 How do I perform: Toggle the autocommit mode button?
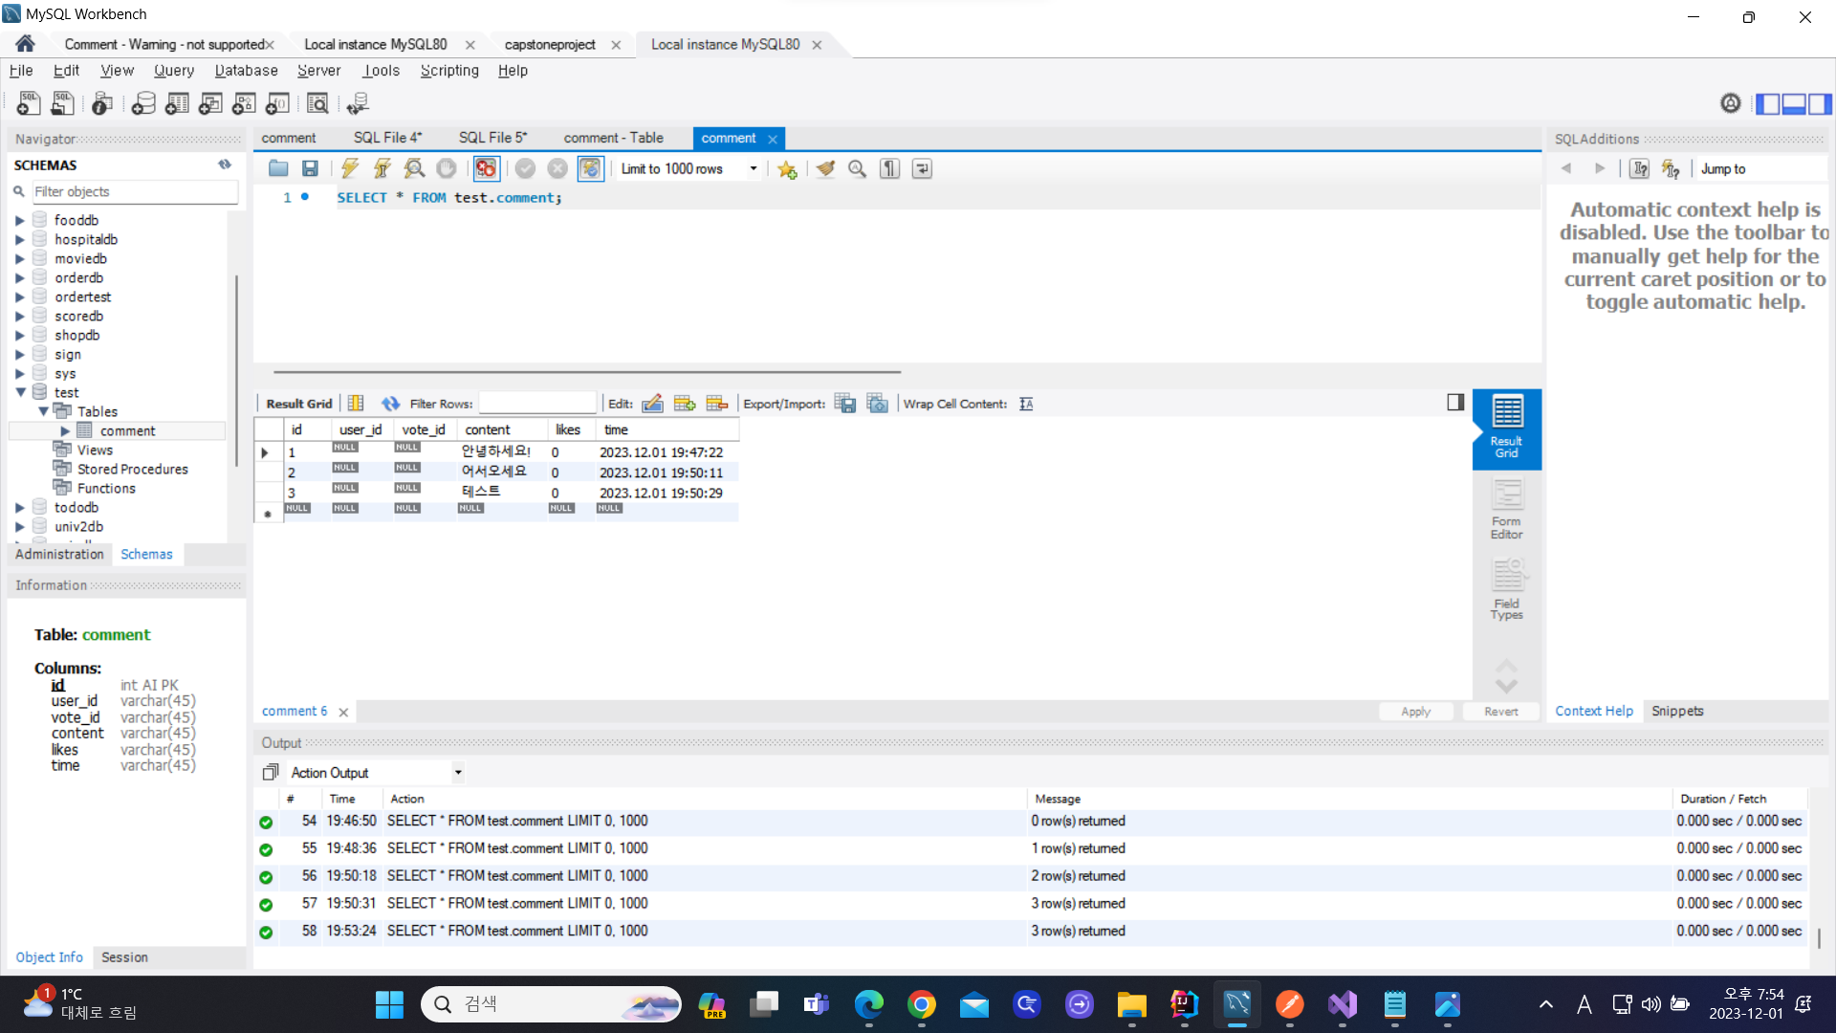tap(590, 169)
